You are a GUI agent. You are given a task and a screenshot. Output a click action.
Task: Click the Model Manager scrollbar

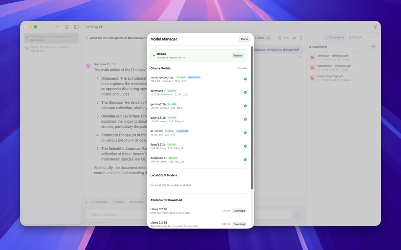(x=252, y=118)
